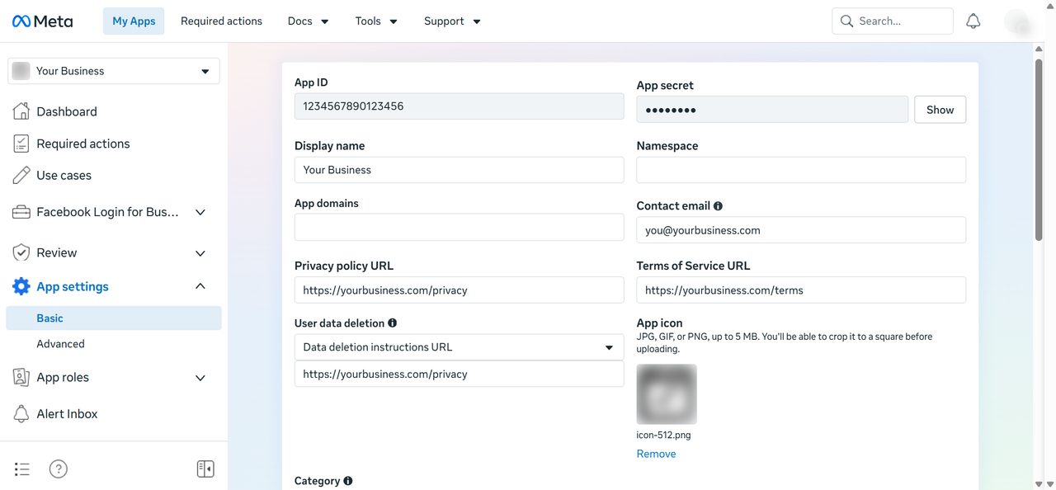The image size is (1056, 490).
Task: Click the Dashboard house icon
Action: [21, 111]
